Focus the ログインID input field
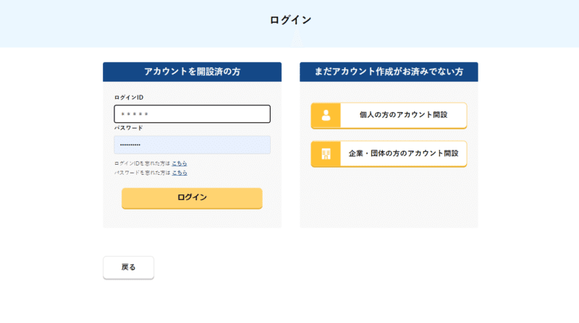Viewport: 579px width, 323px height. 192,114
